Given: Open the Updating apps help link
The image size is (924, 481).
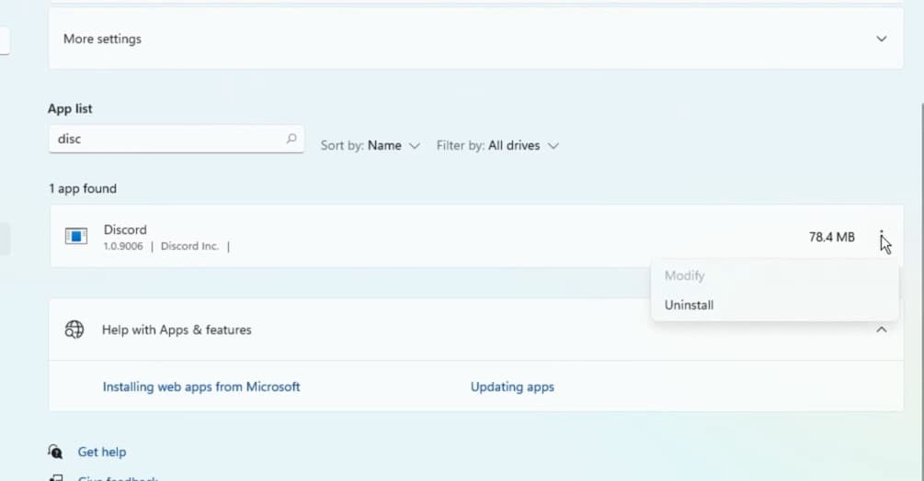Looking at the screenshot, I should pyautogui.click(x=512, y=387).
